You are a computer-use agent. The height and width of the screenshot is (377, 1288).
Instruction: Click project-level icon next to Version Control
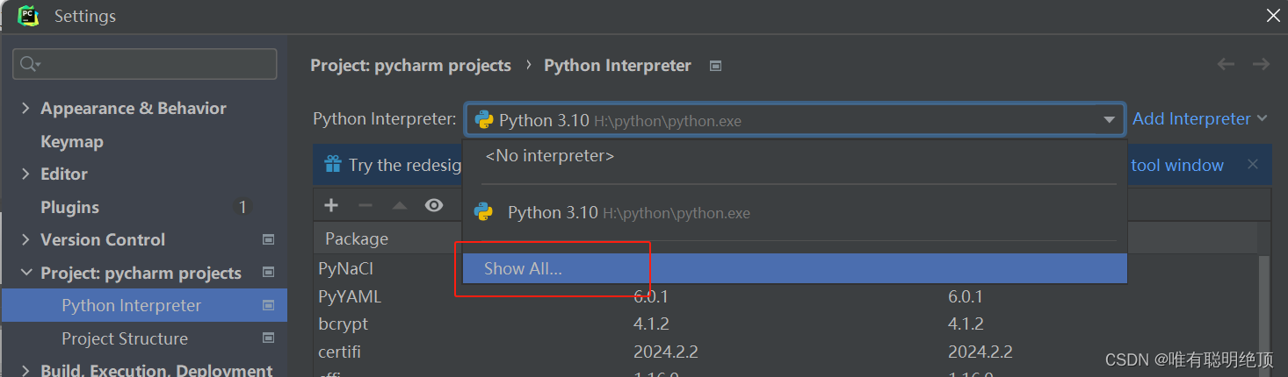(x=269, y=239)
